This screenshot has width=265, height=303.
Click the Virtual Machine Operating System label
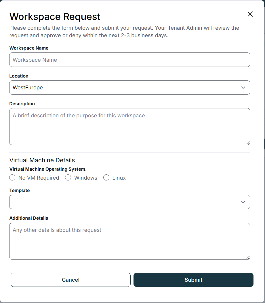tap(48, 169)
